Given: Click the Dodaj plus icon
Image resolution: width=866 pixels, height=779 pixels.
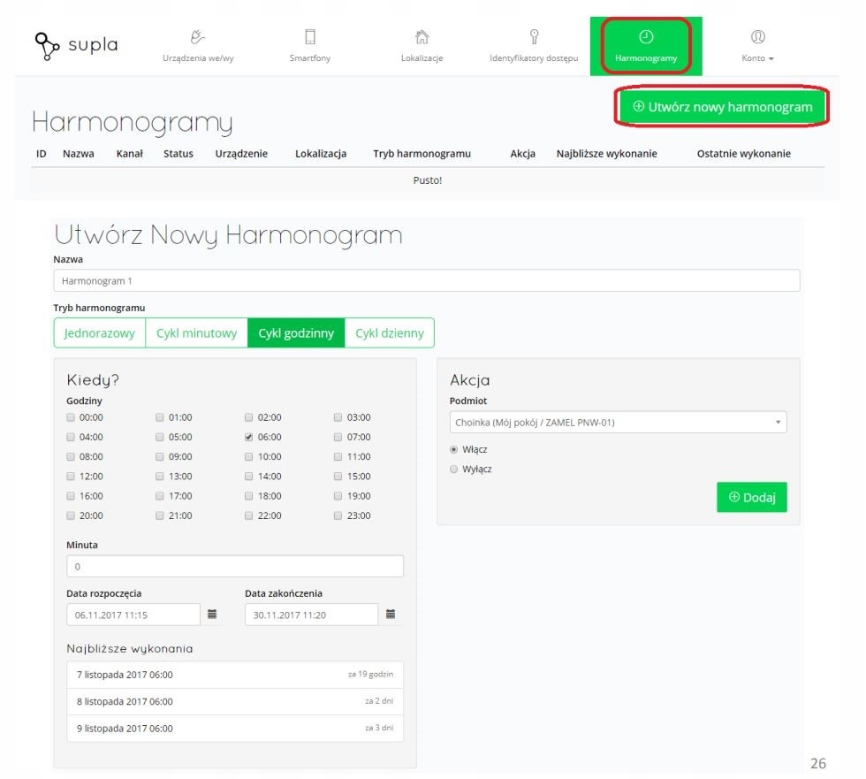Looking at the screenshot, I should (x=734, y=497).
